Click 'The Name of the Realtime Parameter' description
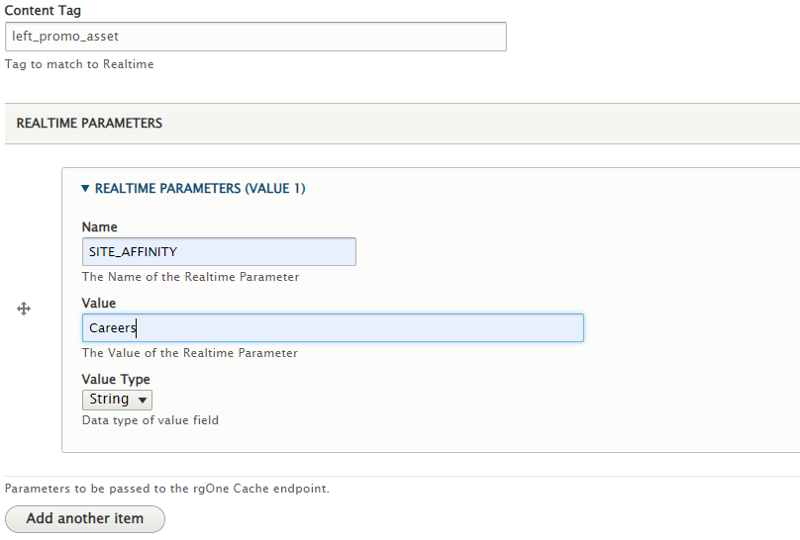The height and width of the screenshot is (540, 800). click(190, 277)
